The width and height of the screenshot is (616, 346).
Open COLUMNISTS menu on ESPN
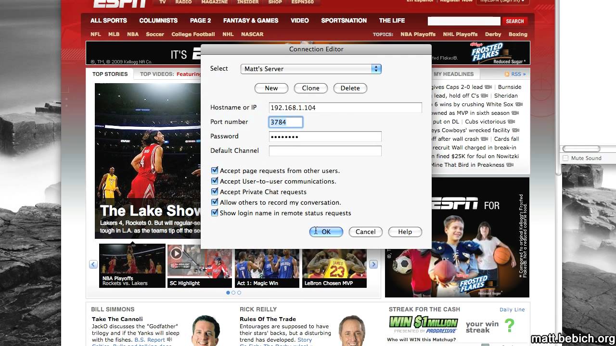pos(158,21)
